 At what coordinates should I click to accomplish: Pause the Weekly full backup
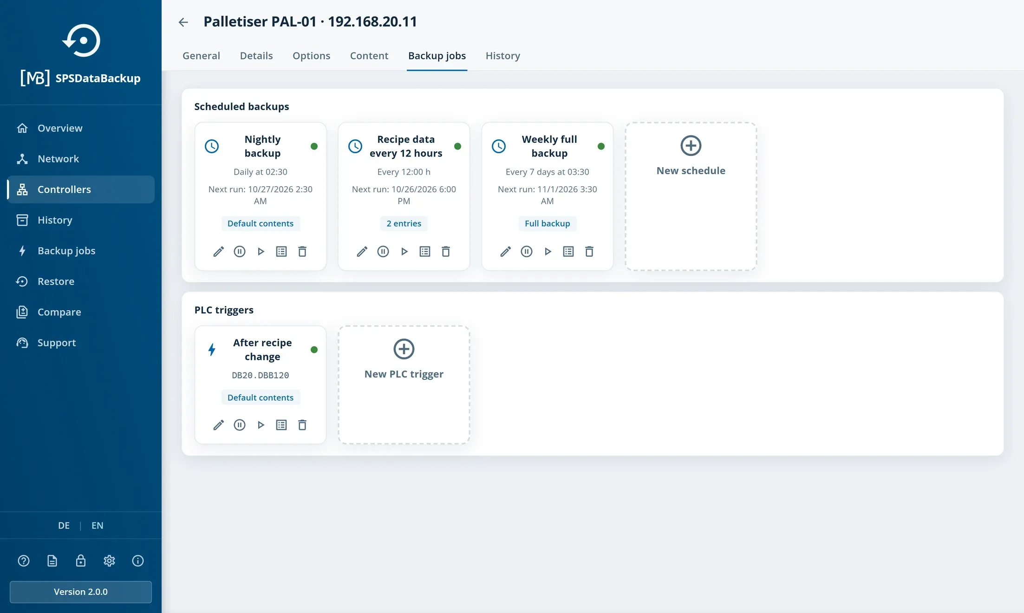tap(527, 252)
